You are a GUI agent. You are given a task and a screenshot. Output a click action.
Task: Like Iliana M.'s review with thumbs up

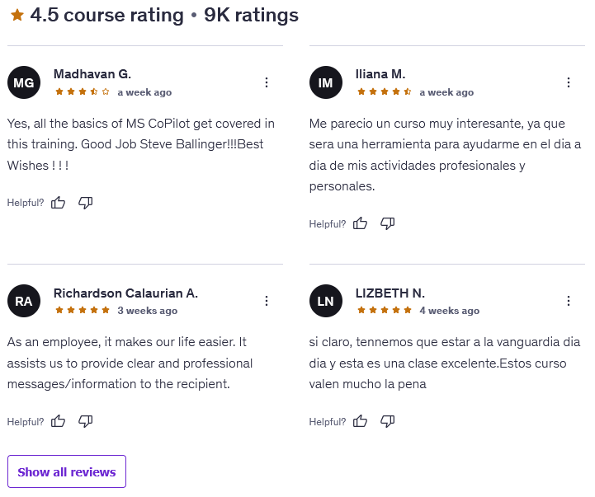click(360, 223)
